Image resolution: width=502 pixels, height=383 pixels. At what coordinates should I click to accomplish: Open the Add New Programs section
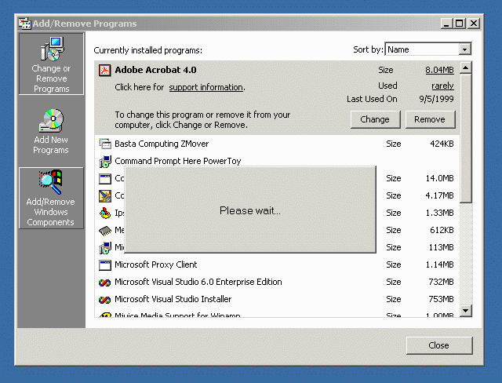click(50, 131)
